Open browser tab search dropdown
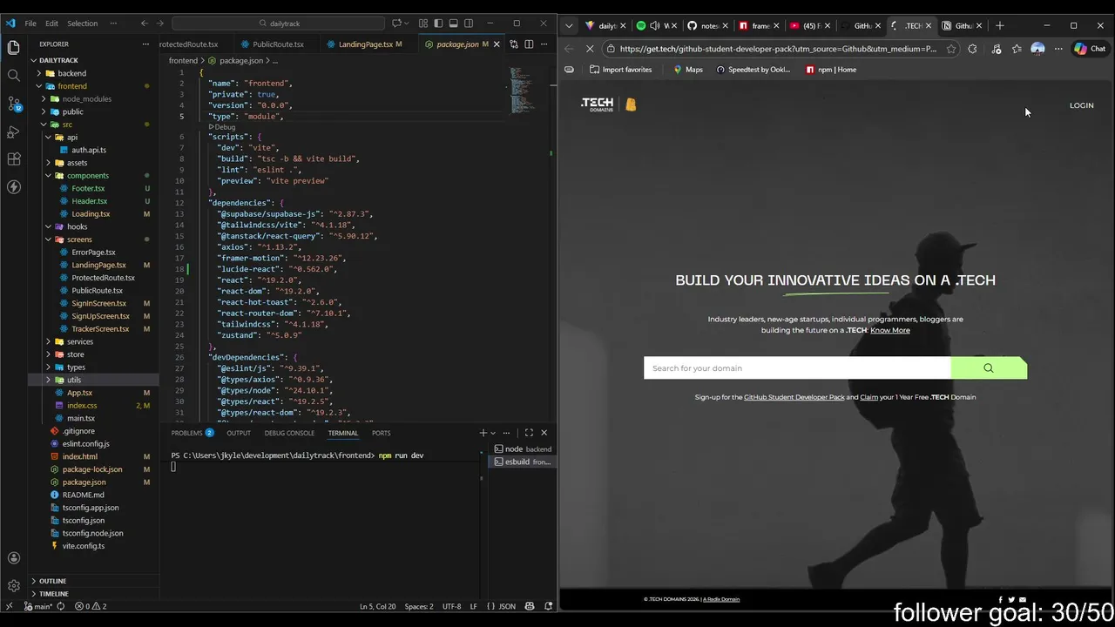The image size is (1115, 627). pos(571,25)
